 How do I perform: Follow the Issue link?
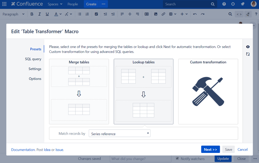click(x=59, y=150)
